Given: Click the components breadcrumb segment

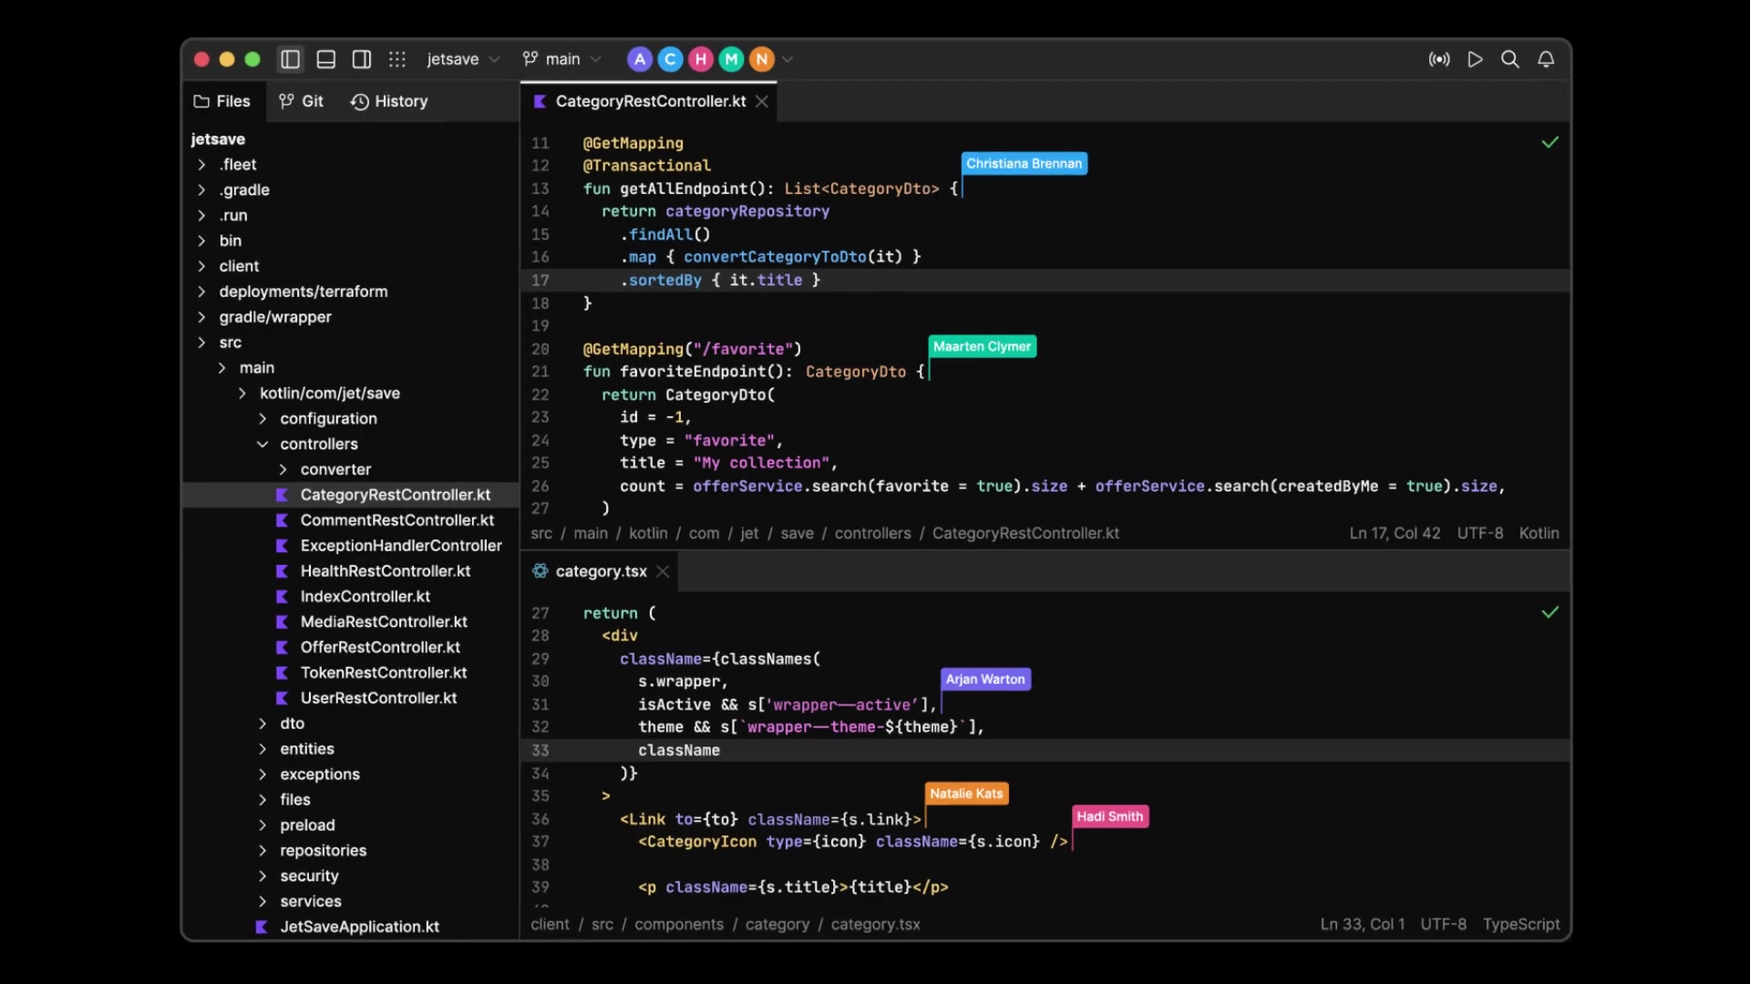Looking at the screenshot, I should [679, 924].
